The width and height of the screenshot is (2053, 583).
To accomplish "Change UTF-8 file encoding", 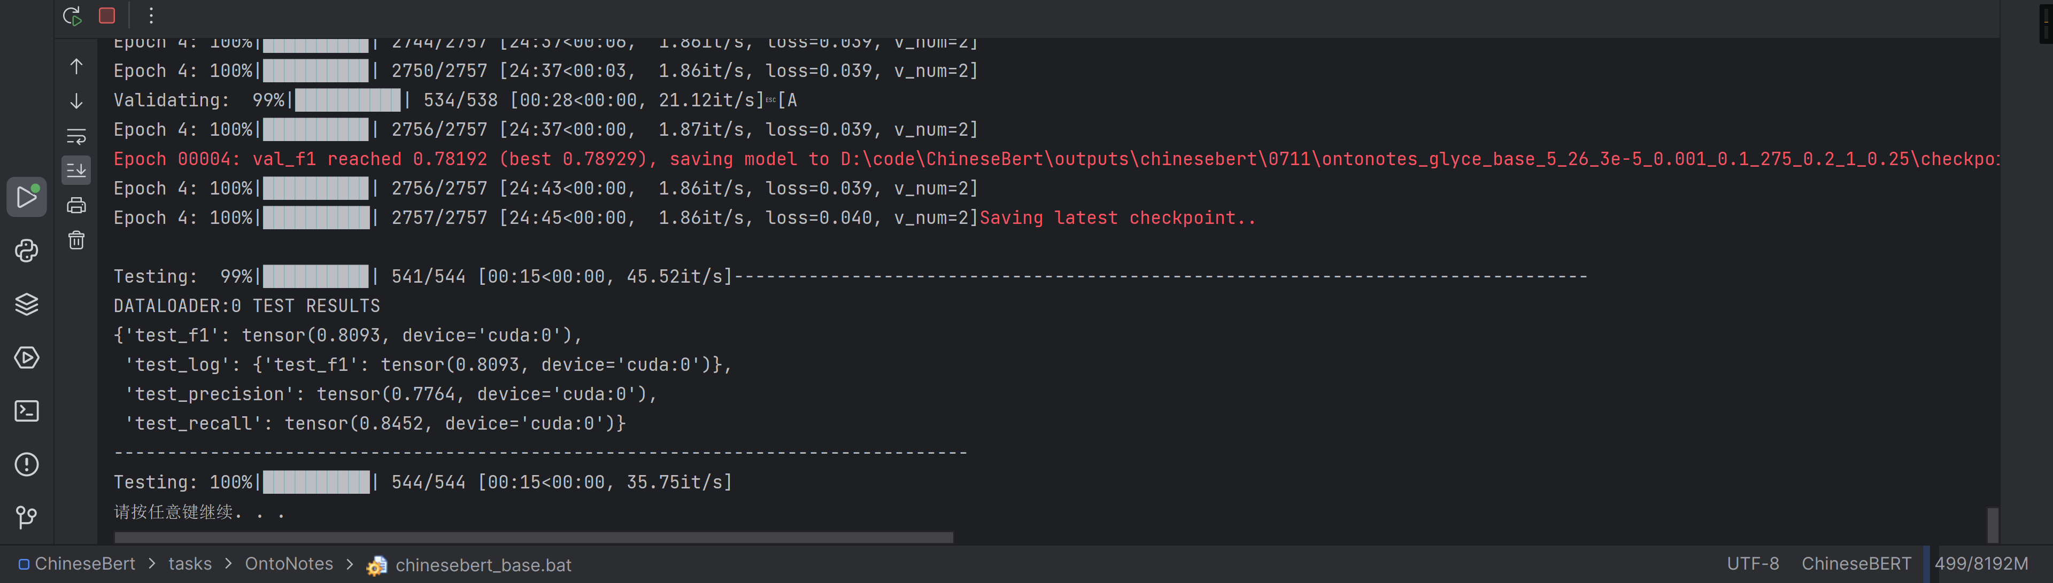I will tap(1753, 564).
